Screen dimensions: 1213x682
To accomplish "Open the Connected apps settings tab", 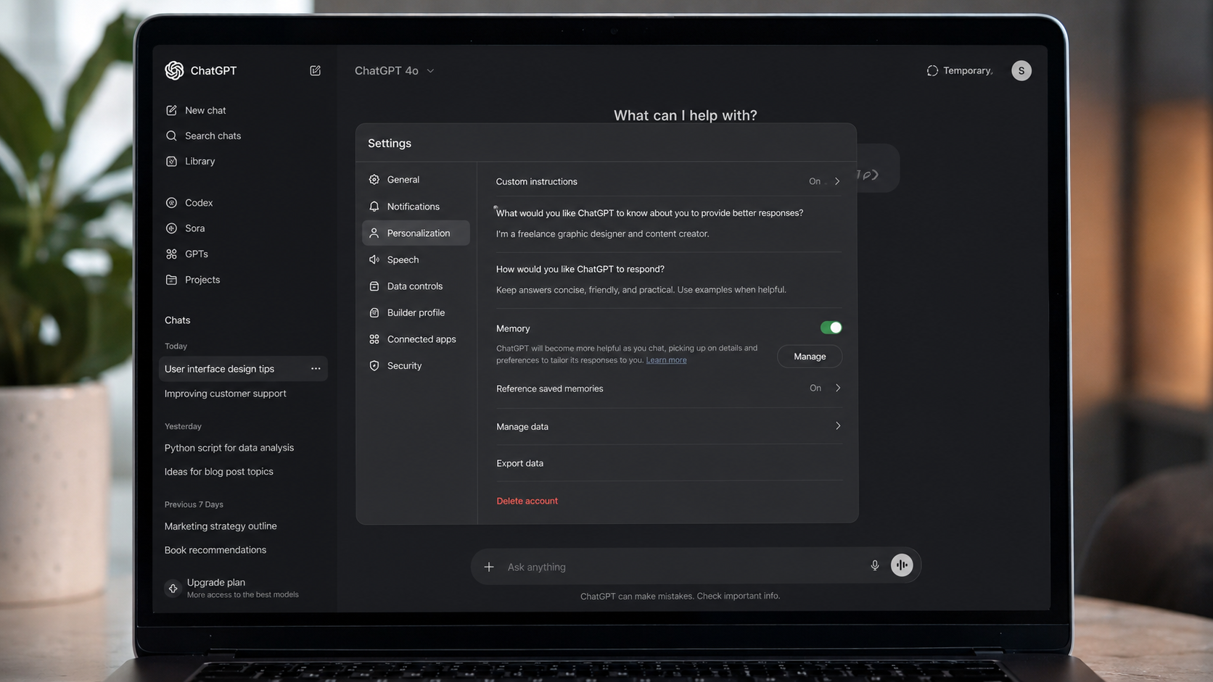I will [416, 339].
